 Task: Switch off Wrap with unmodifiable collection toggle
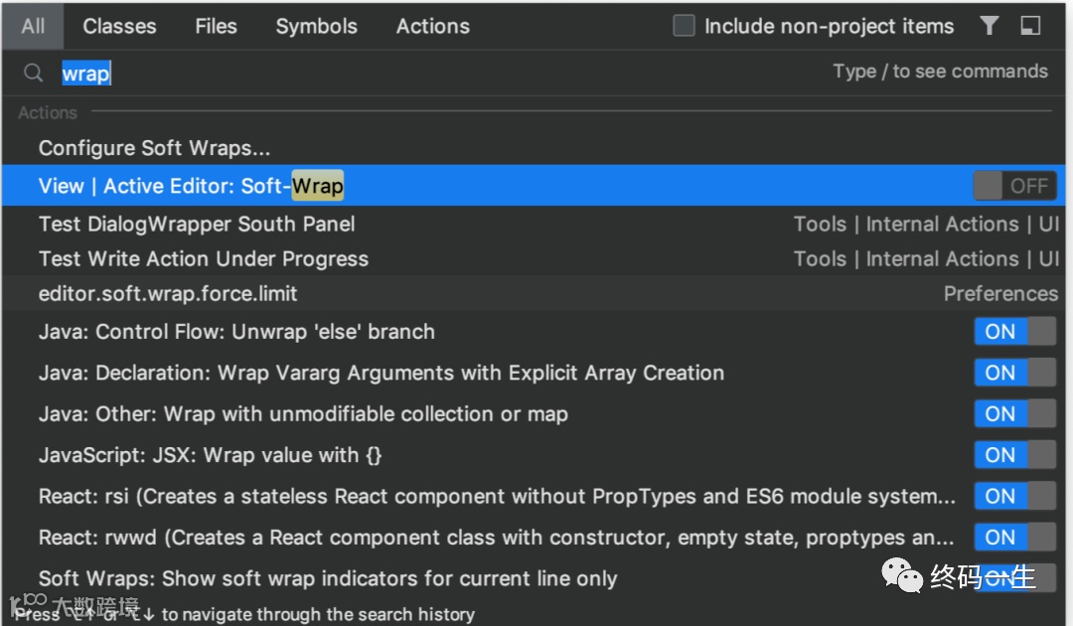(x=1013, y=414)
